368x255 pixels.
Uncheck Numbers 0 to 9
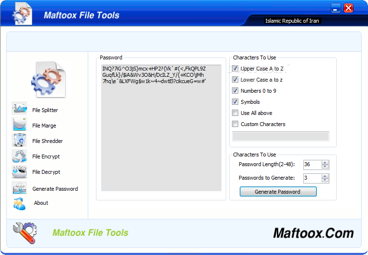pyautogui.click(x=235, y=90)
